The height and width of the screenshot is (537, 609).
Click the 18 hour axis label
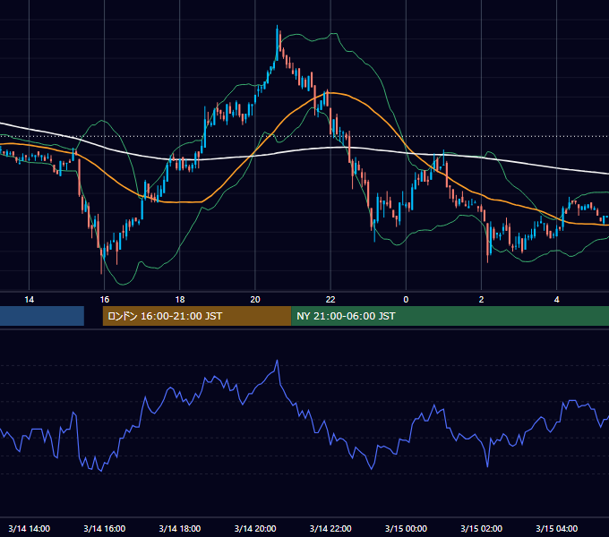point(180,300)
